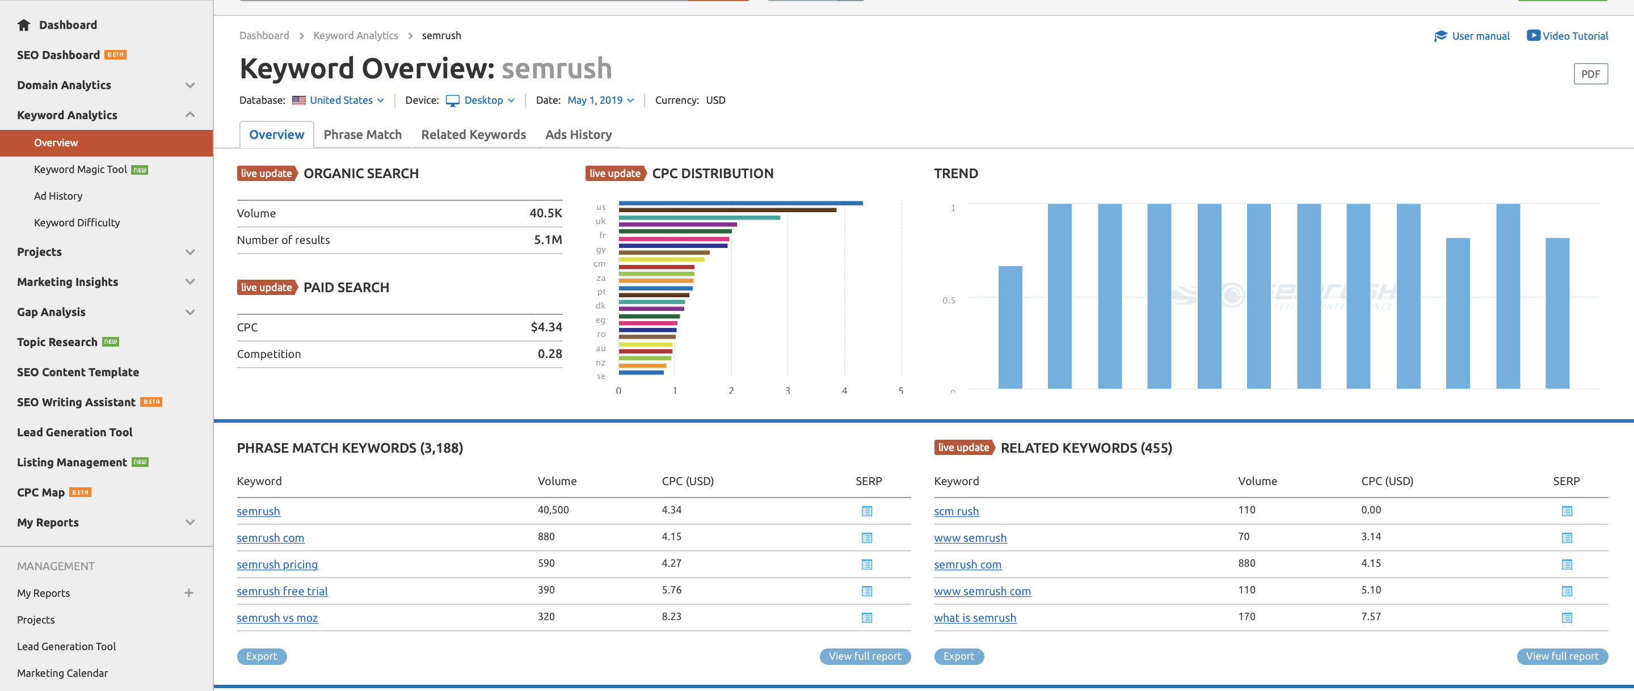Screen dimensions: 1634x691
Task: Open Lead Generation Tool under Management
Action: point(66,646)
